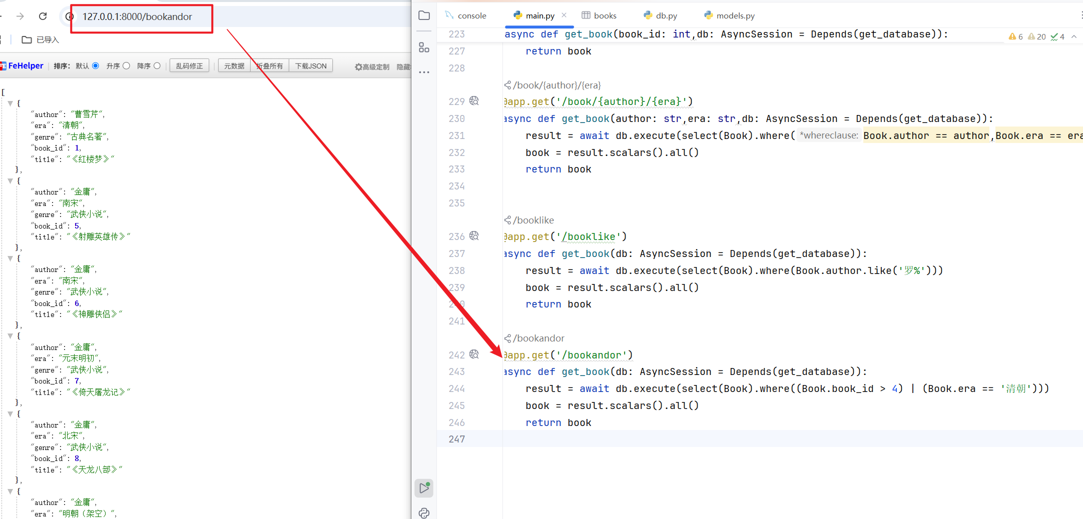The image size is (1083, 519).
Task: Open the Python console icon at bottom
Action: click(424, 513)
